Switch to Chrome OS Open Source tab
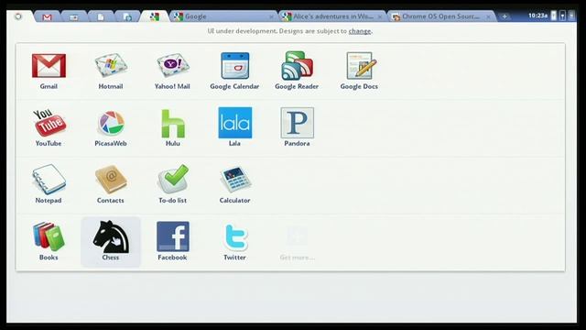 coord(441,16)
